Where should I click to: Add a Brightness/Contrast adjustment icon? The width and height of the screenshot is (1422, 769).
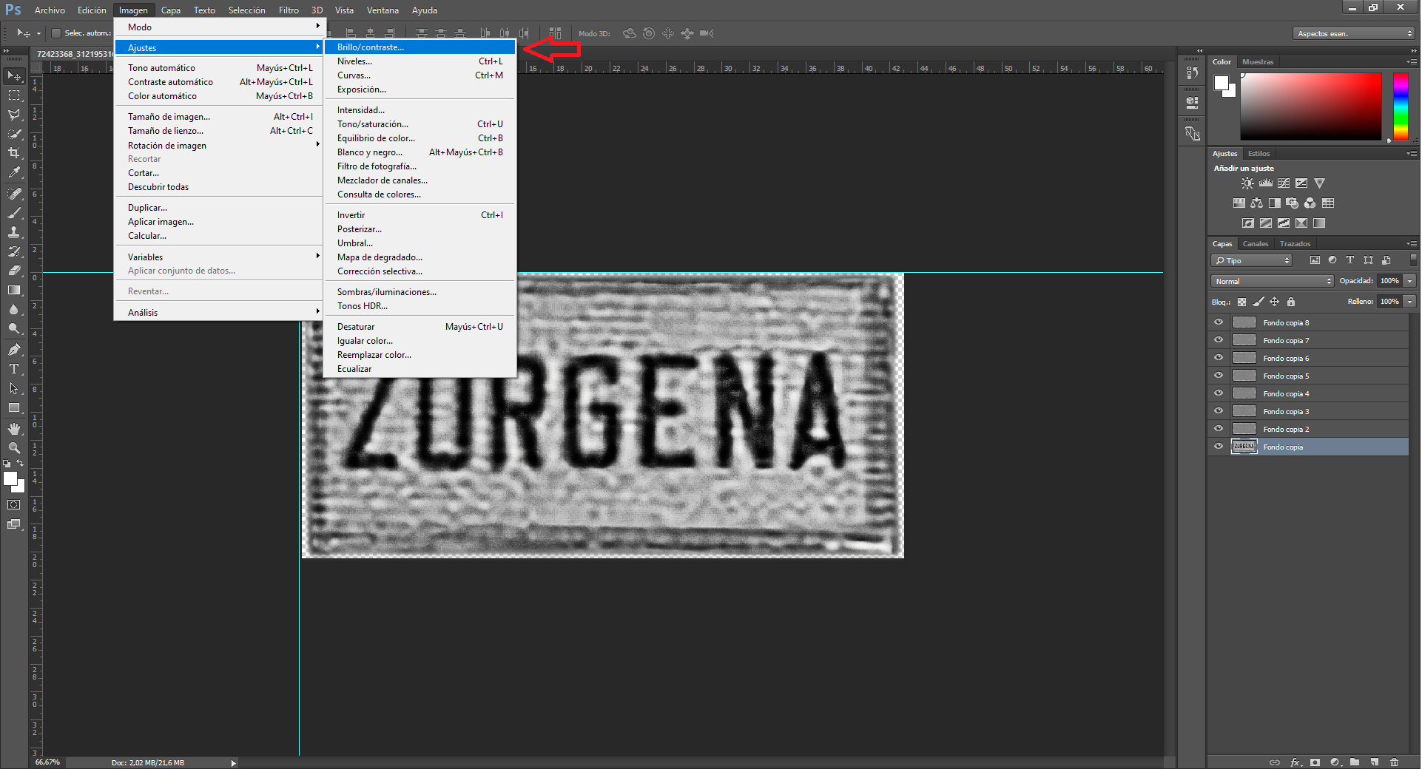pyautogui.click(x=1247, y=183)
